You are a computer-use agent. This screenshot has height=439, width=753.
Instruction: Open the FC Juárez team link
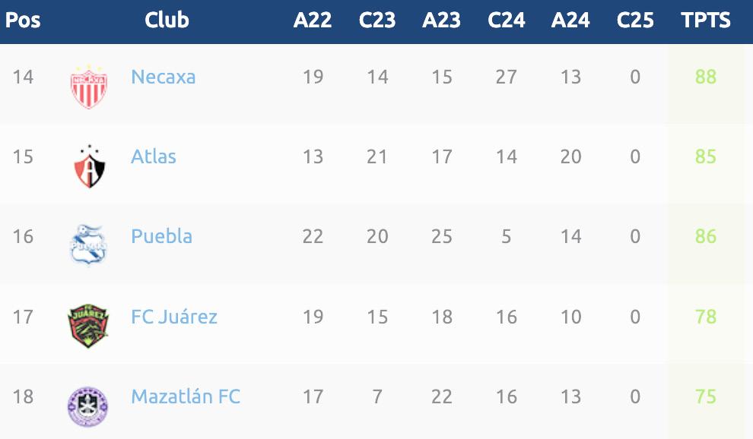pyautogui.click(x=174, y=316)
